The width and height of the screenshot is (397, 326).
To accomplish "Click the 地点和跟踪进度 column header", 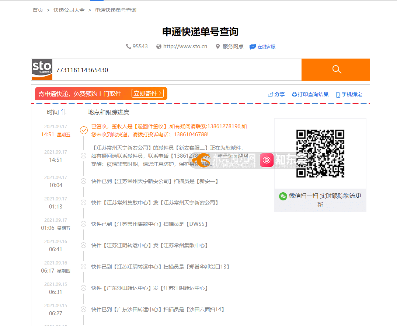I will tap(108, 112).
